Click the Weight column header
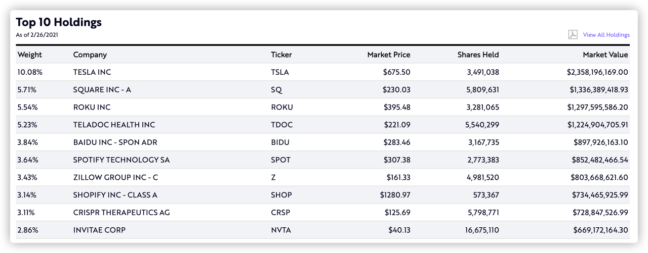Image resolution: width=648 pixels, height=253 pixels. [30, 55]
